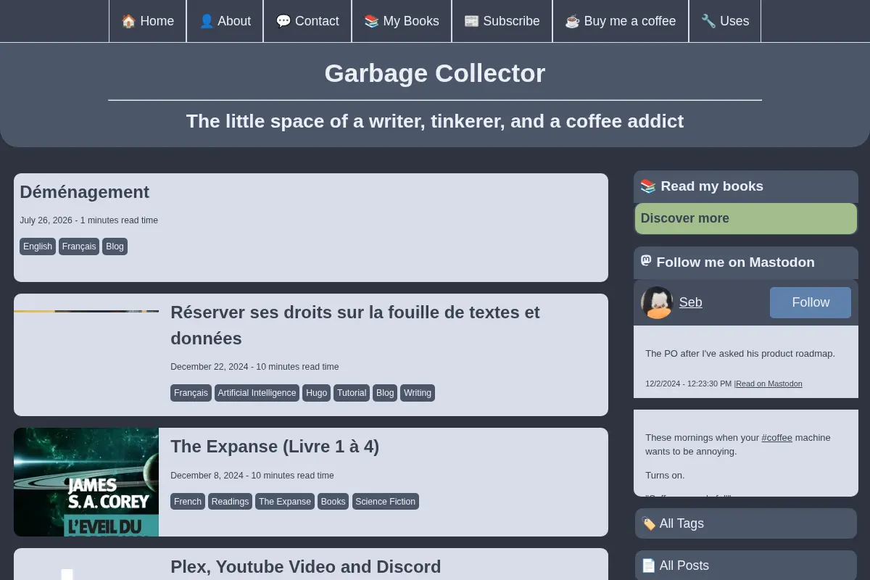Open the Home menu item
This screenshot has height=580, width=870.
(x=148, y=21)
